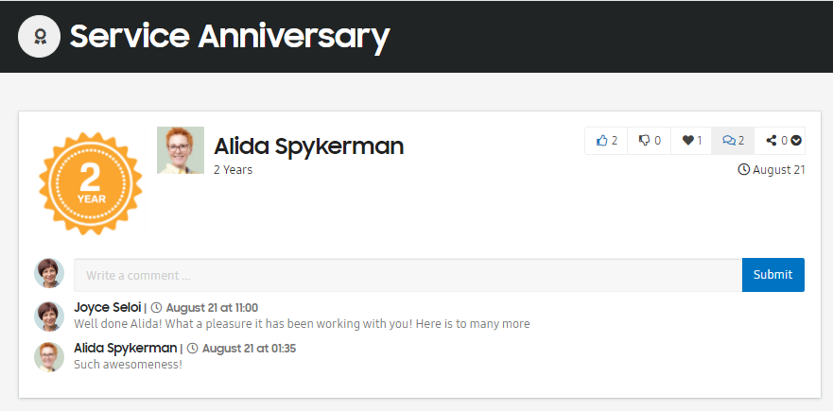Click the share icon
The image size is (833, 411).
click(772, 141)
